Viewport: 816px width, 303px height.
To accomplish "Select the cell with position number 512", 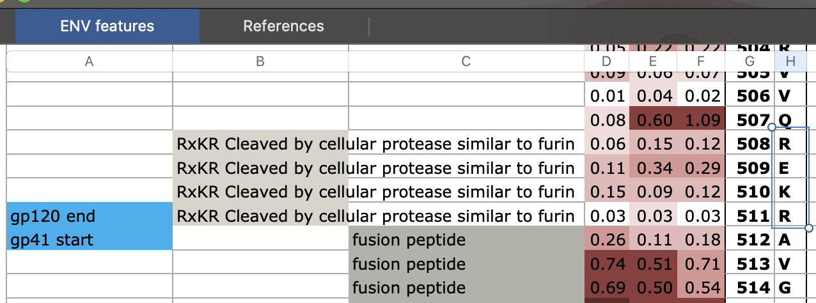I will tap(749, 240).
